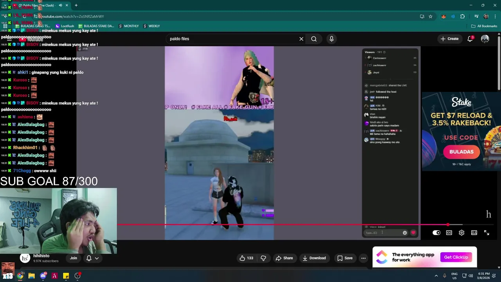Screen dimensions: 501x282
Task: Open the notification bell dropdown for hihihisto
Action: (92, 258)
